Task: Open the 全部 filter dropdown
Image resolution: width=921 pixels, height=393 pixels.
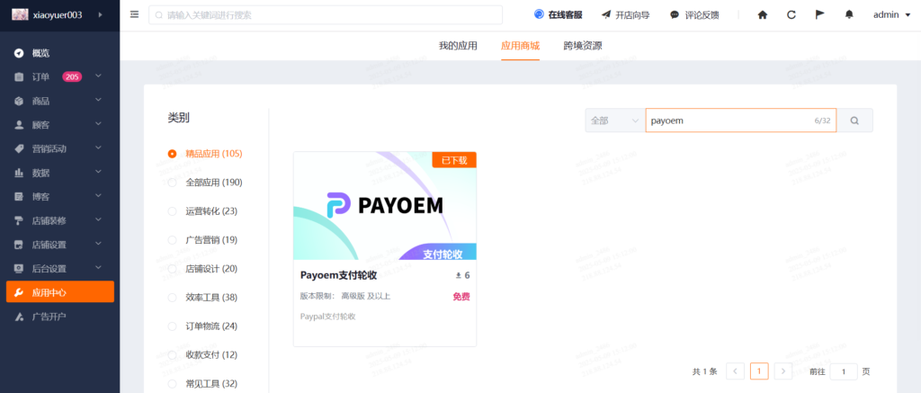Action: click(614, 121)
